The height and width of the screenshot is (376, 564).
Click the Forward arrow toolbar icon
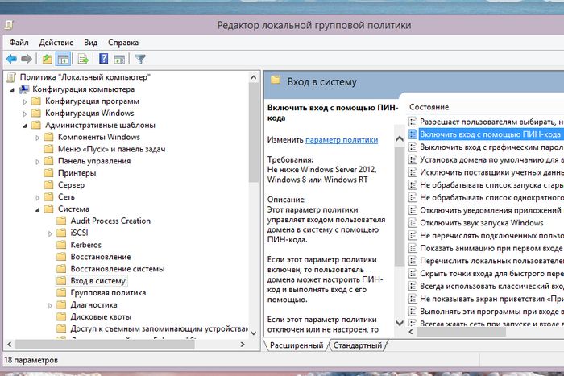[x=27, y=59]
